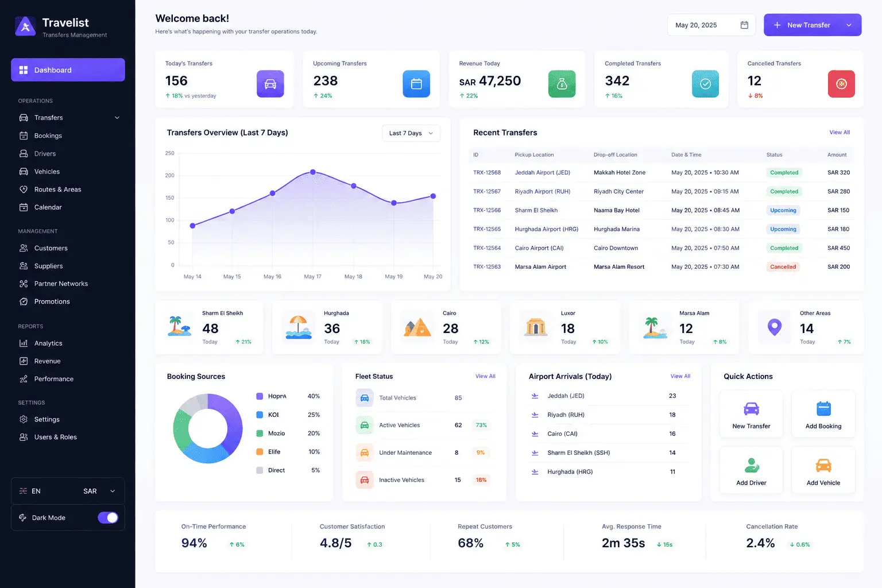This screenshot has width=882, height=588.
Task: Click the Dark Mode palette icon
Action: click(23, 517)
